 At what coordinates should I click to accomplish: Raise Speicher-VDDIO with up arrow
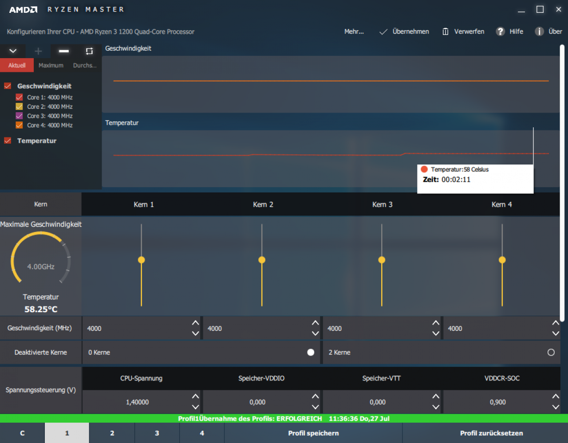(x=316, y=396)
